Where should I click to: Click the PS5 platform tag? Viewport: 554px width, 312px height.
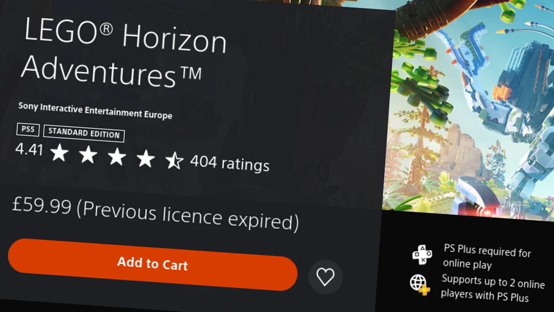pyautogui.click(x=28, y=130)
